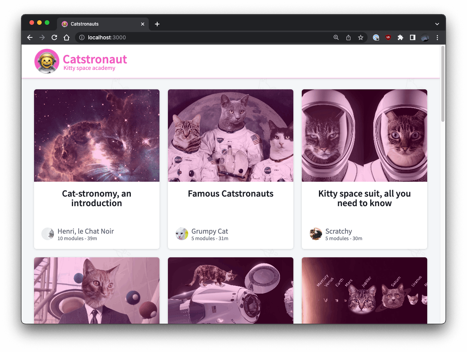Open a new tab with the plus button

(157, 24)
